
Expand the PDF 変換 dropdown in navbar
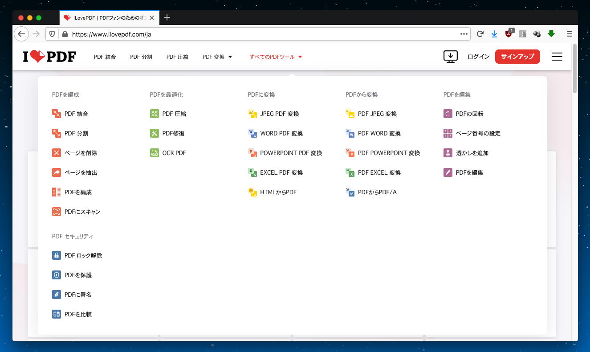click(217, 57)
